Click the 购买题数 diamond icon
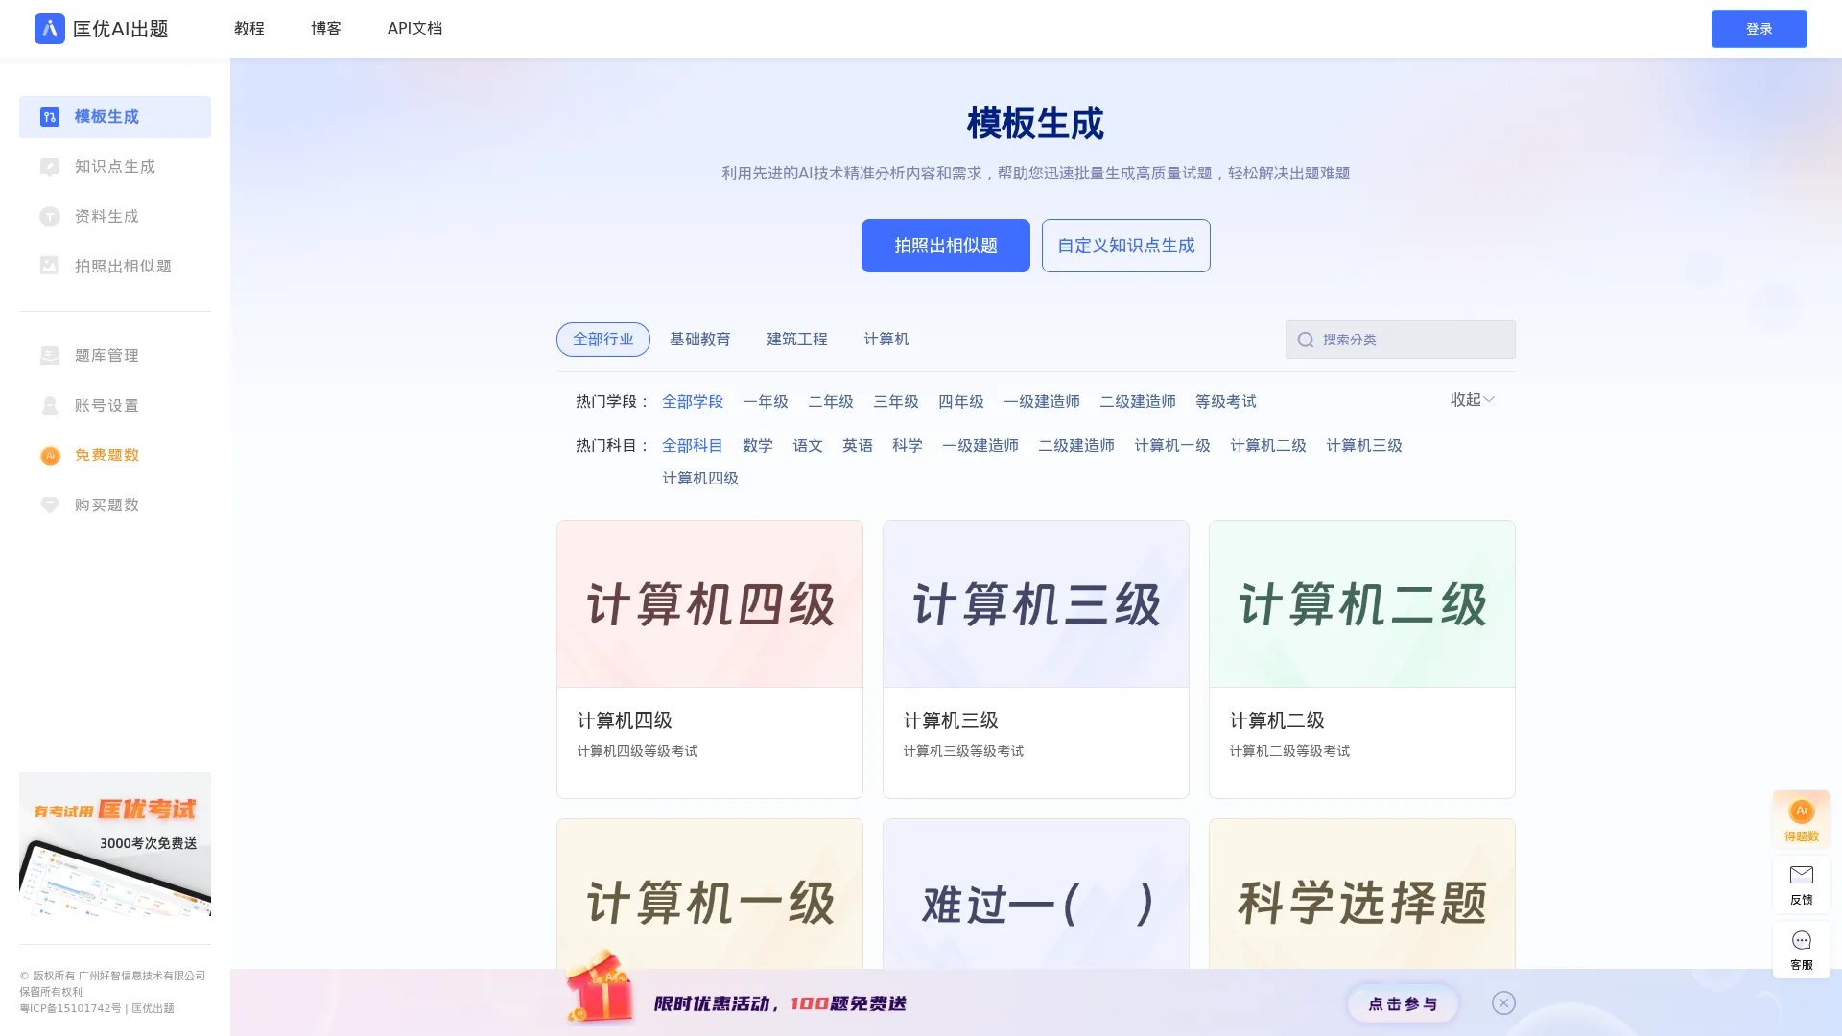The height and width of the screenshot is (1036, 1842). pos(50,506)
